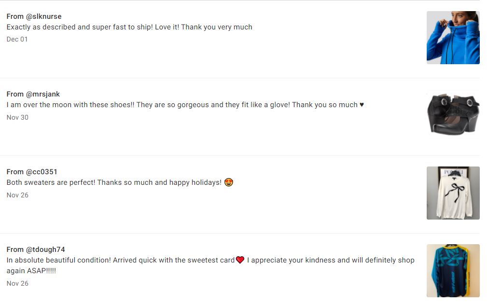
Task: Go to the @tdough74 profile
Action: click(45, 250)
